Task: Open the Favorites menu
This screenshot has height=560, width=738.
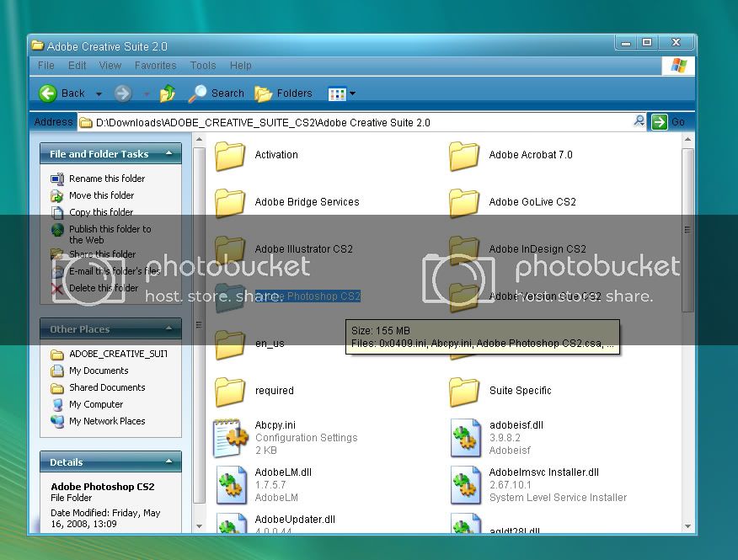Action: tap(155, 66)
